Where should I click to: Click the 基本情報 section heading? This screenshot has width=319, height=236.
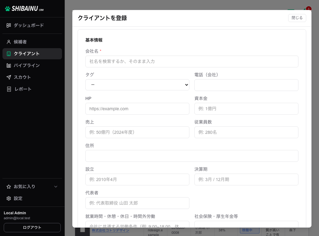[x=94, y=40]
